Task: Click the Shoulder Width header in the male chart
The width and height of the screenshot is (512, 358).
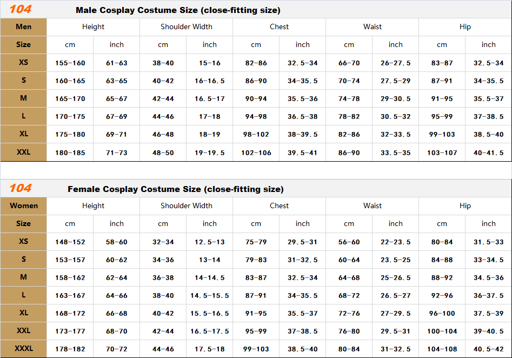Action: [186, 27]
